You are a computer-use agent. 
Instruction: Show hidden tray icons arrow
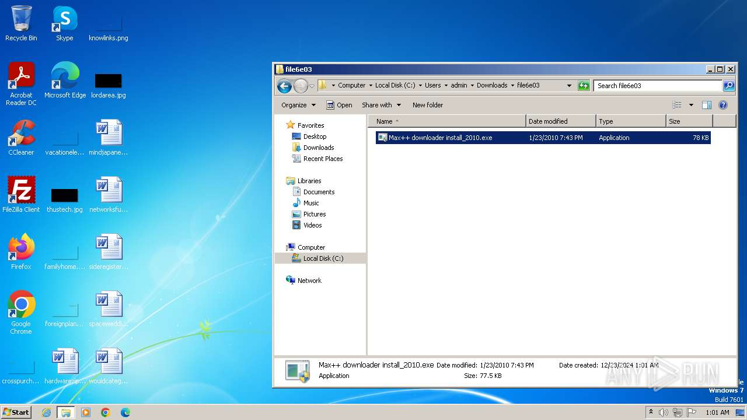tap(651, 412)
